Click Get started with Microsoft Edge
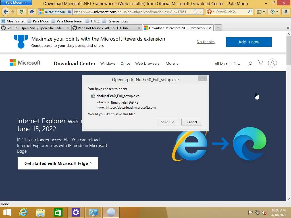The height and width of the screenshot is (218, 291). point(58,163)
